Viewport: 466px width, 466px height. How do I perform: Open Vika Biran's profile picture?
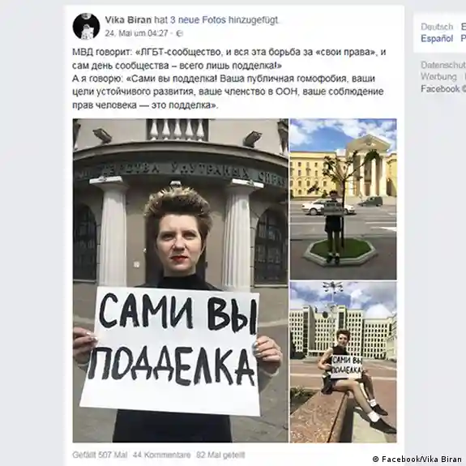(x=86, y=26)
